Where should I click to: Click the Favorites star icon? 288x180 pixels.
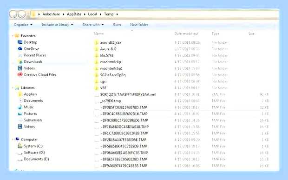pyautogui.click(x=17, y=36)
